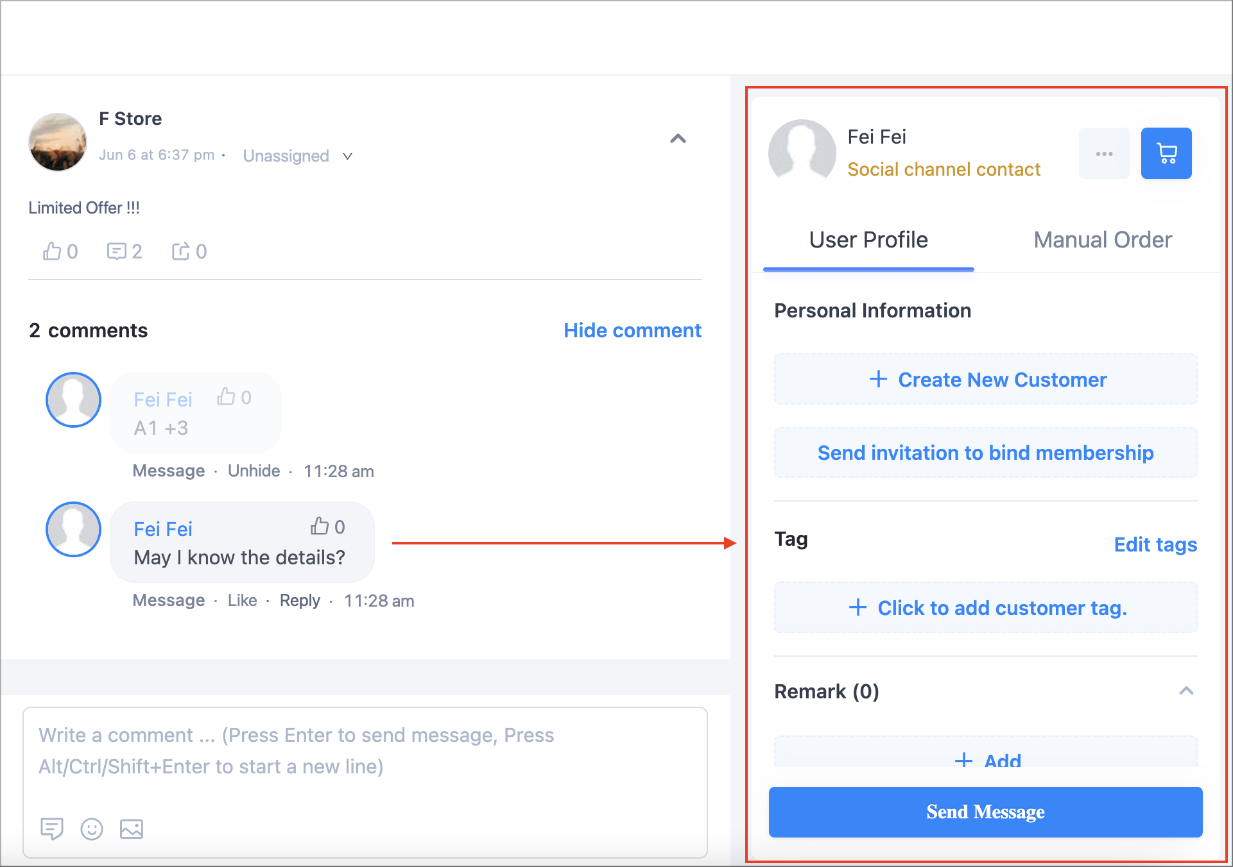This screenshot has width=1233, height=867.
Task: Switch to the Manual Order tab
Action: click(x=1102, y=240)
